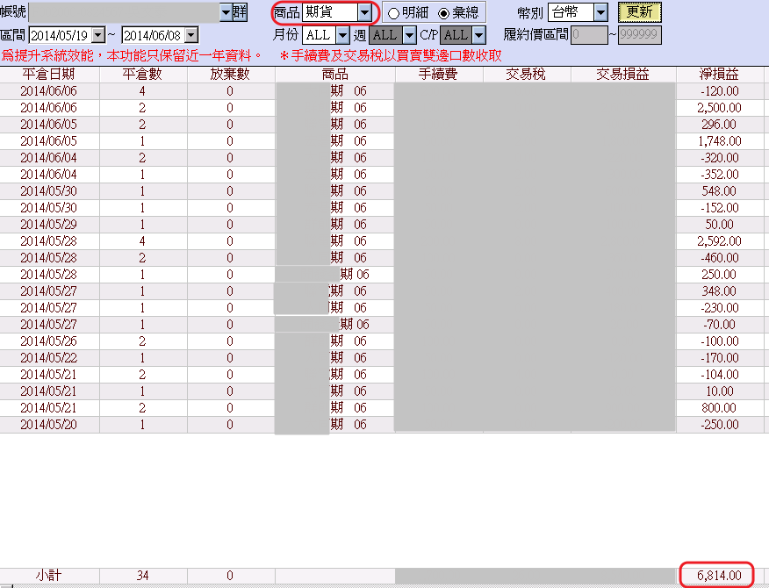Open the 帳號 account dropdown arrow

point(226,13)
